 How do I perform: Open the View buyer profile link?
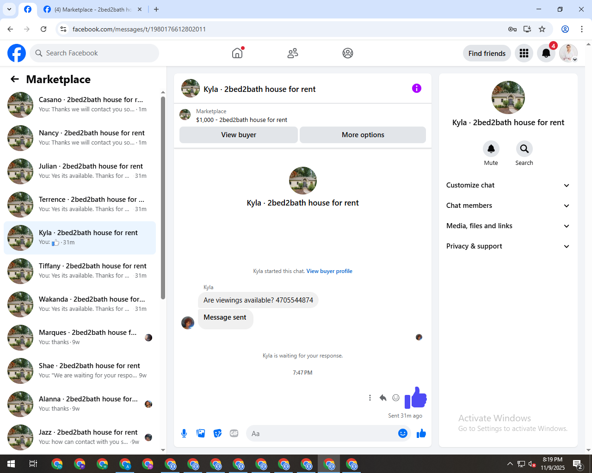329,271
